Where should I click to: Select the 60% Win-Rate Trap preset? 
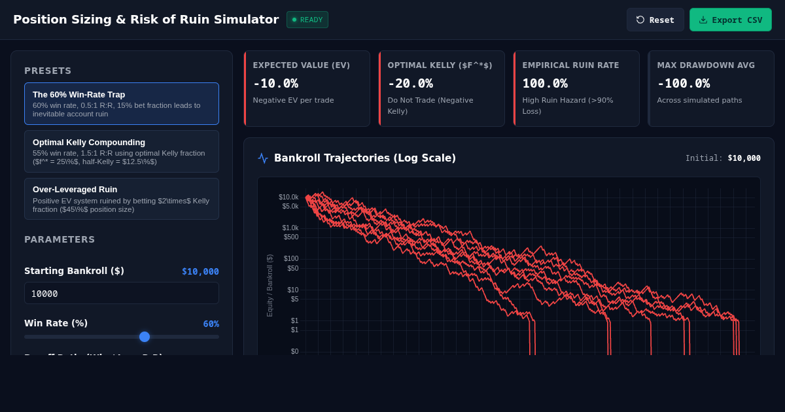[x=122, y=103]
